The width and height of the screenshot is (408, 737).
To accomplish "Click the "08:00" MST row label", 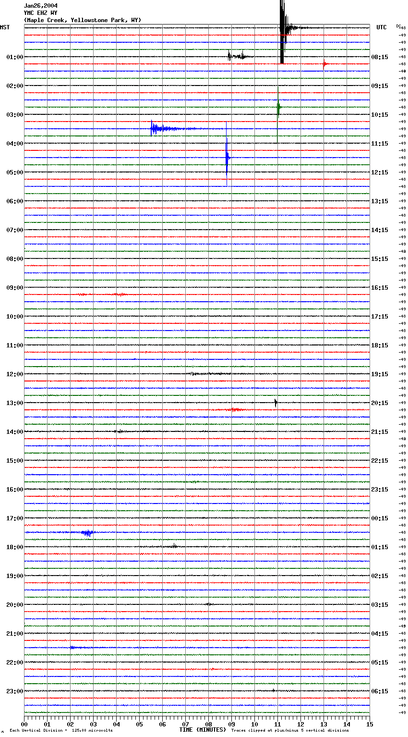I will click(15, 259).
